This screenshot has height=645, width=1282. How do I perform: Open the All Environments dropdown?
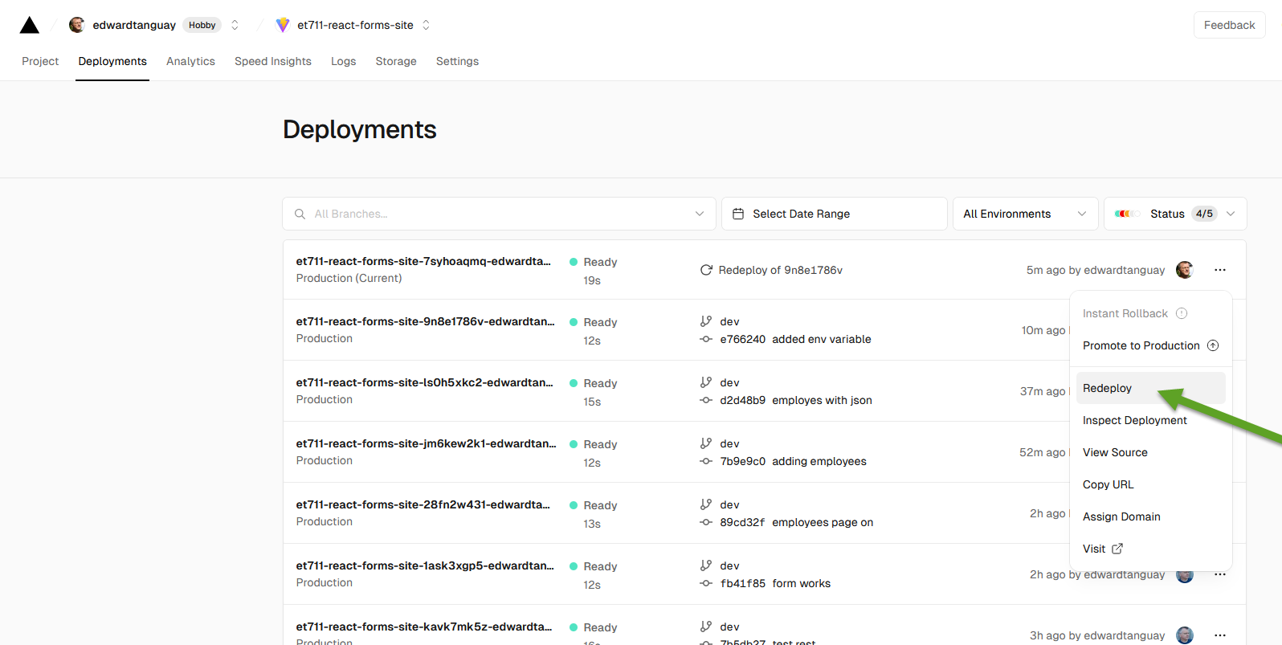(1025, 214)
